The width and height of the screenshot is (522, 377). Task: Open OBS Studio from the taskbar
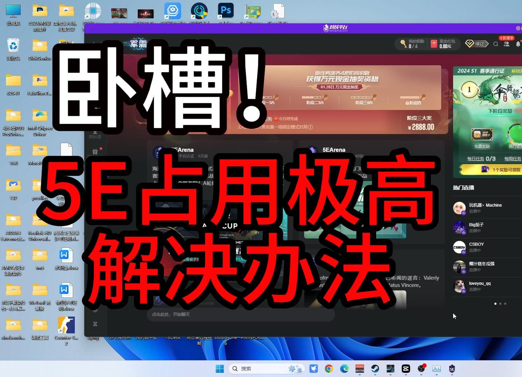421,369
